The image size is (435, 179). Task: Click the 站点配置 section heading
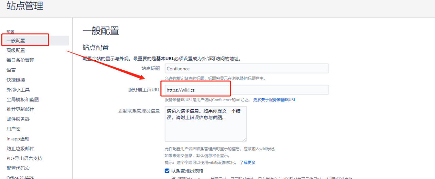(95, 47)
